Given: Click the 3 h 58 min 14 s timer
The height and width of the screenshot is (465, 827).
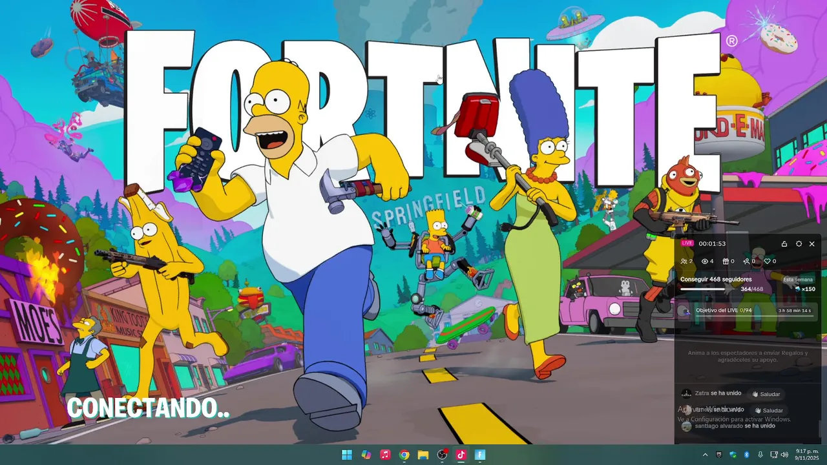Looking at the screenshot, I should tap(795, 311).
